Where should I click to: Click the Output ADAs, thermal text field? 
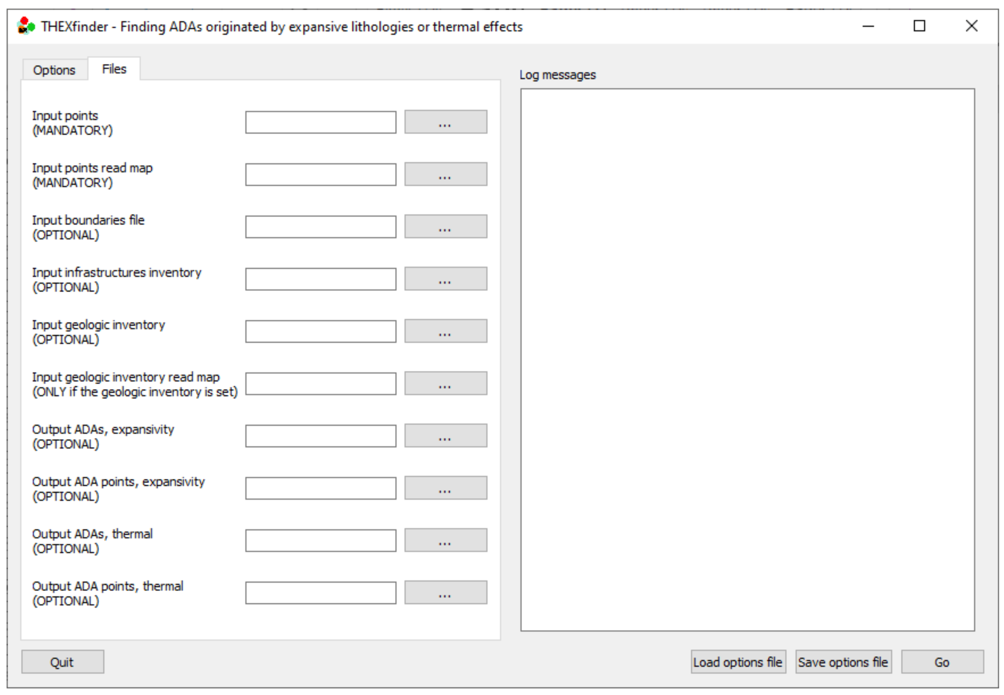320,541
